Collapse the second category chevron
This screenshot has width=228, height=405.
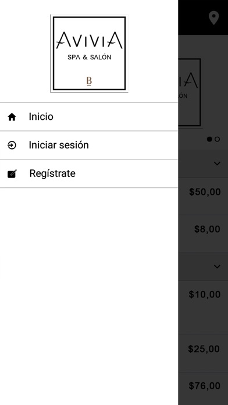click(217, 267)
